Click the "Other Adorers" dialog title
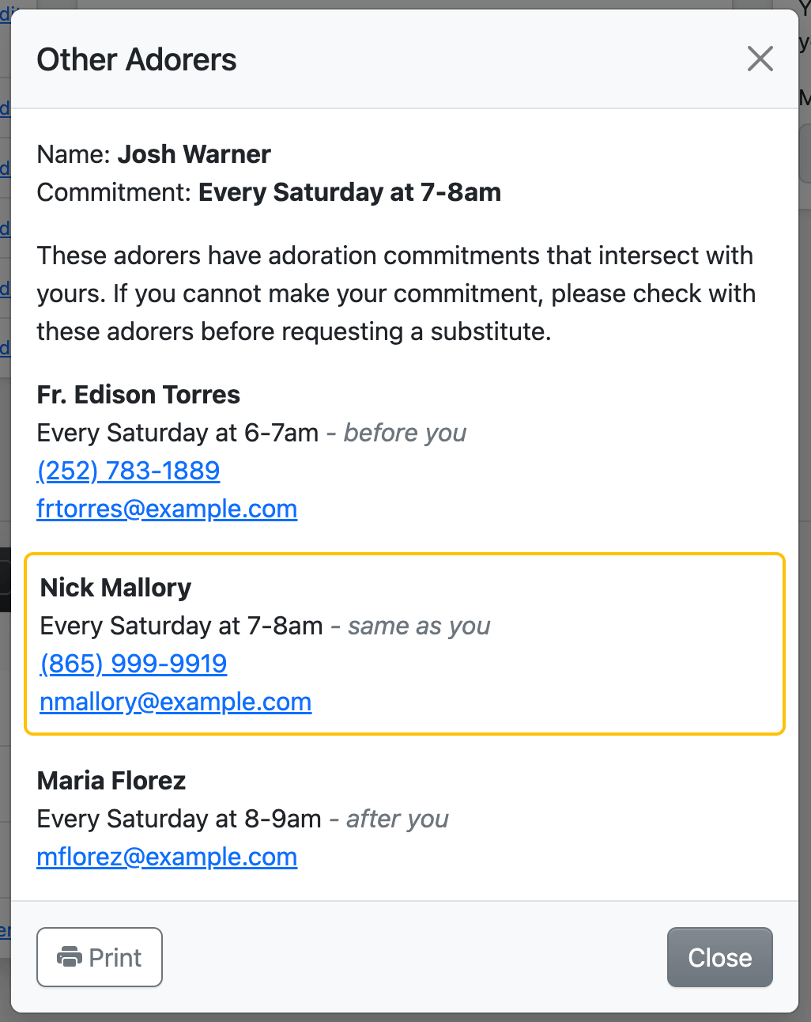Viewport: 811px width, 1022px height. [137, 59]
